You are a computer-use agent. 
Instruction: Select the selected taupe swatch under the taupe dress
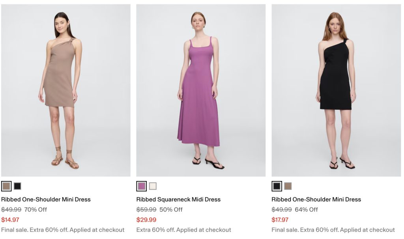point(6,186)
